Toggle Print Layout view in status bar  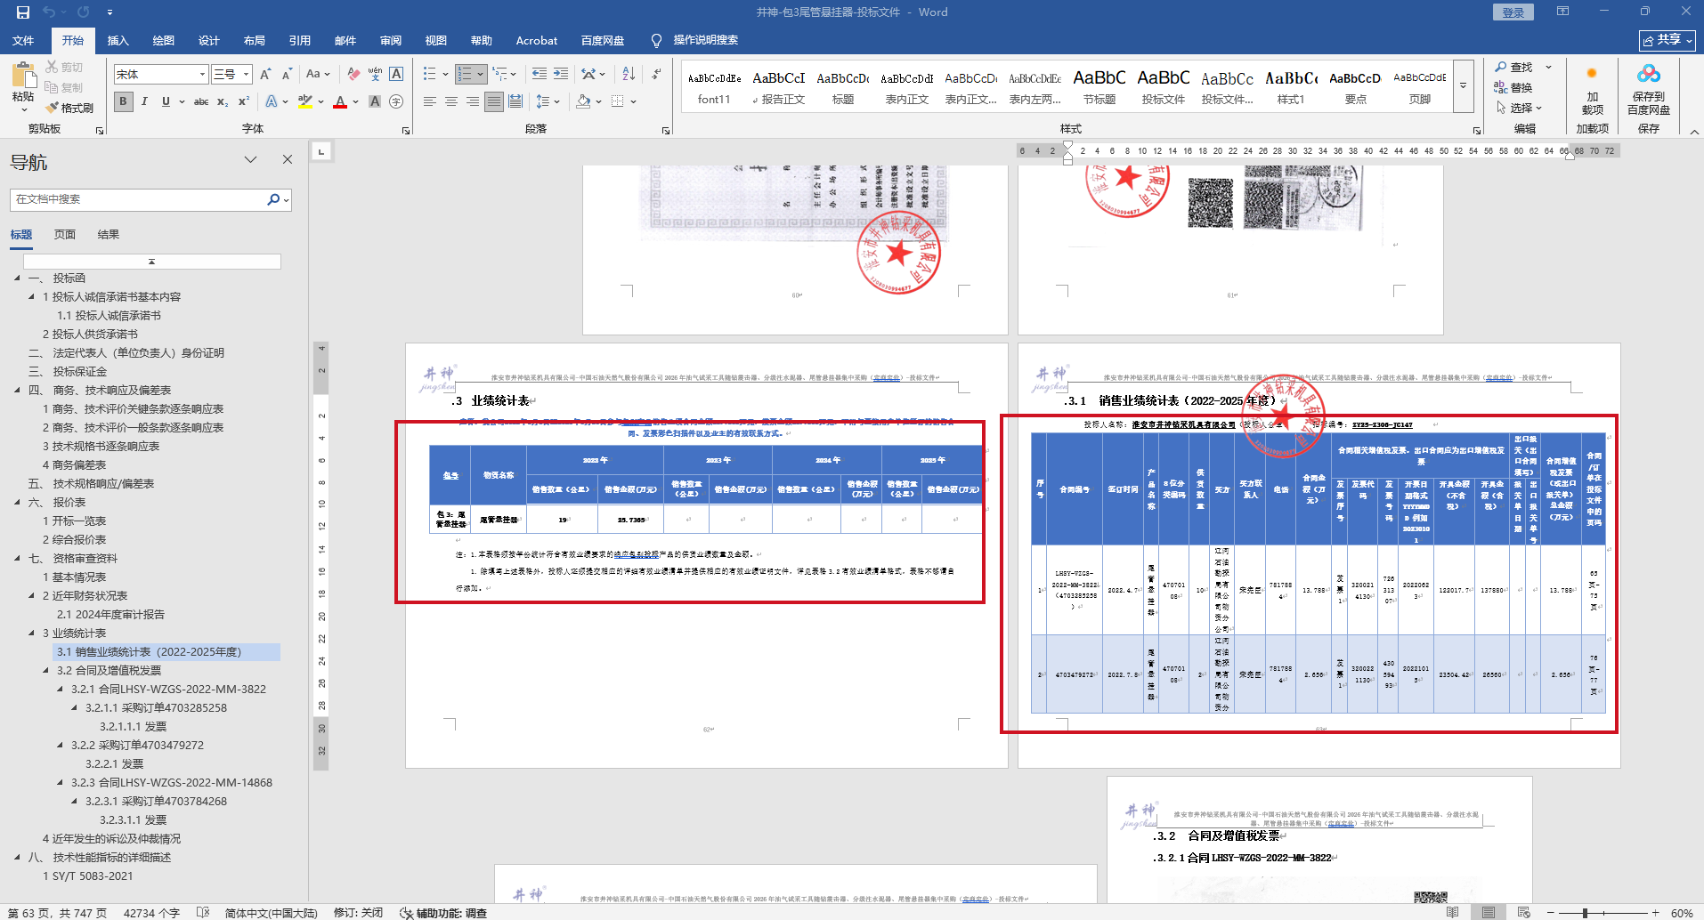tap(1489, 912)
